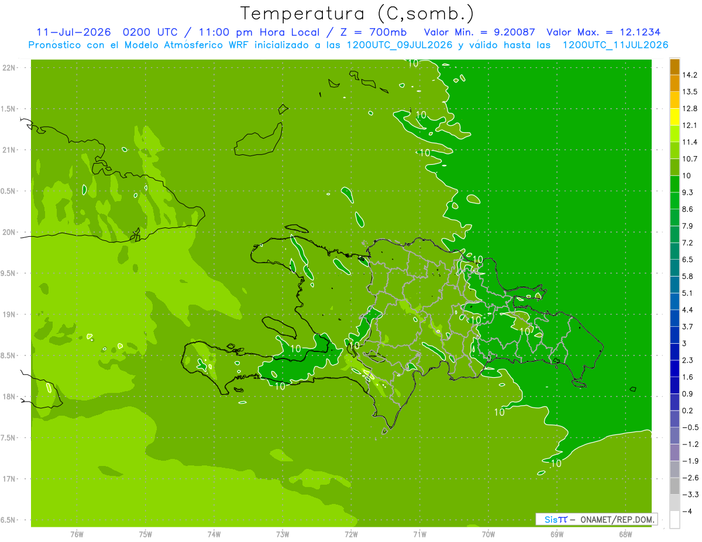Click the 68W longitude label

tap(625, 534)
